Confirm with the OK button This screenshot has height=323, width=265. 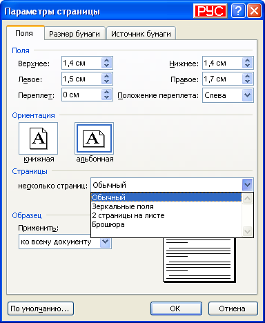(x=176, y=309)
